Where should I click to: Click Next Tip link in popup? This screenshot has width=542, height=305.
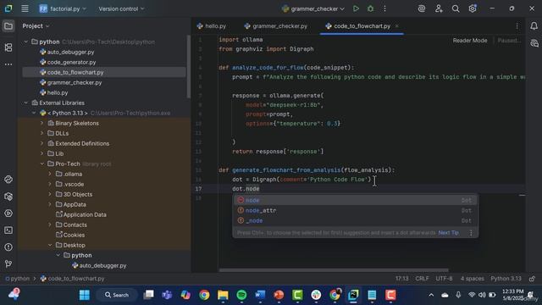[x=448, y=233]
